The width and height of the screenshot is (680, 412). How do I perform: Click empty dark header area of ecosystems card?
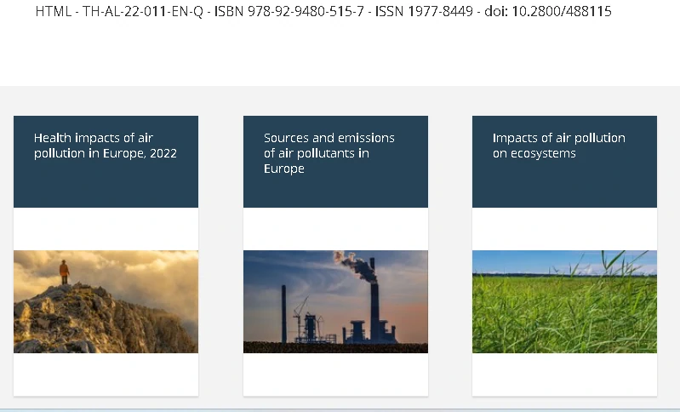pyautogui.click(x=564, y=187)
